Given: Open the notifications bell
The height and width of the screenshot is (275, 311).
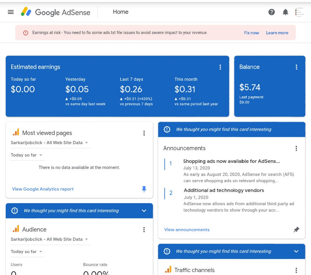Looking at the screenshot, I should 285,12.
